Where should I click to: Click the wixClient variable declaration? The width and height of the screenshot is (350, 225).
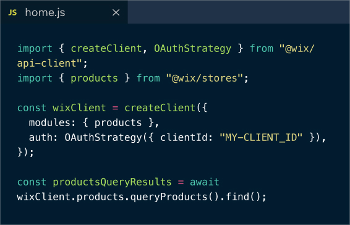pyautogui.click(x=79, y=108)
